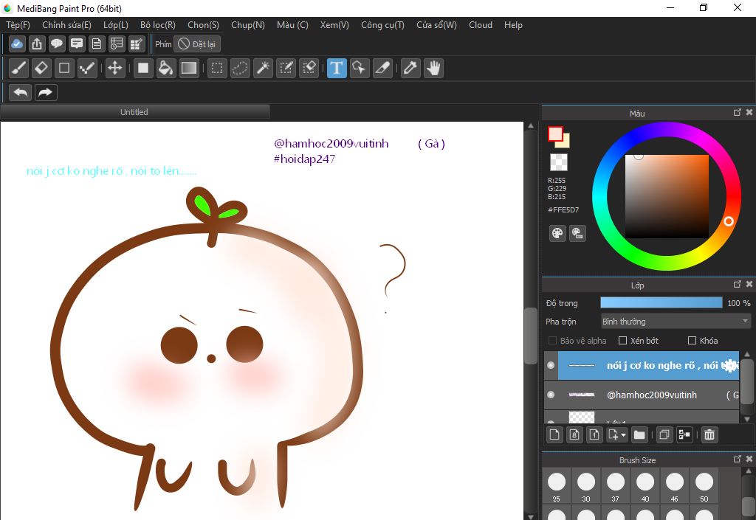Open the Pha trộn blend mode dropdown

[x=676, y=321]
